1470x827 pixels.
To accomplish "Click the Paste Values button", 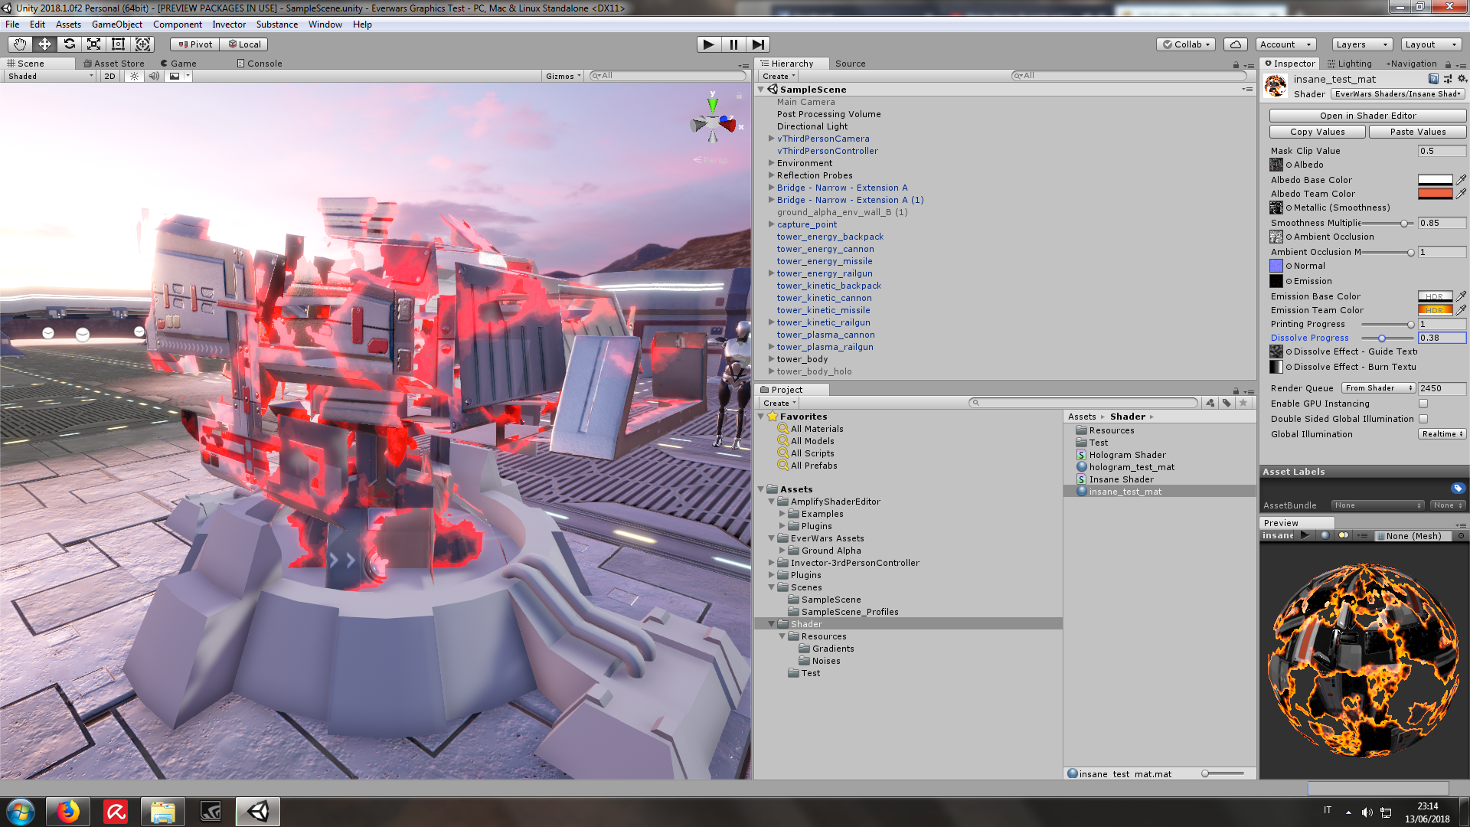I will pos(1417,132).
